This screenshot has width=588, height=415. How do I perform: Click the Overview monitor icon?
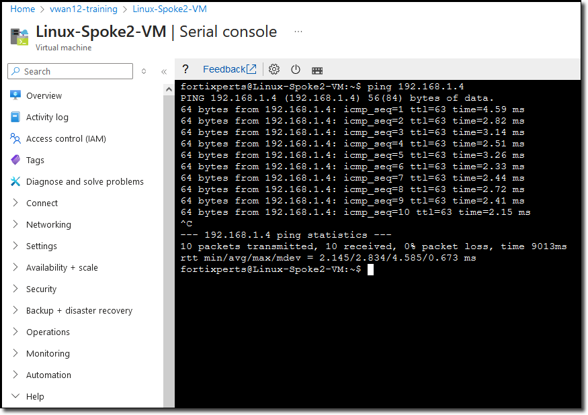pyautogui.click(x=15, y=95)
